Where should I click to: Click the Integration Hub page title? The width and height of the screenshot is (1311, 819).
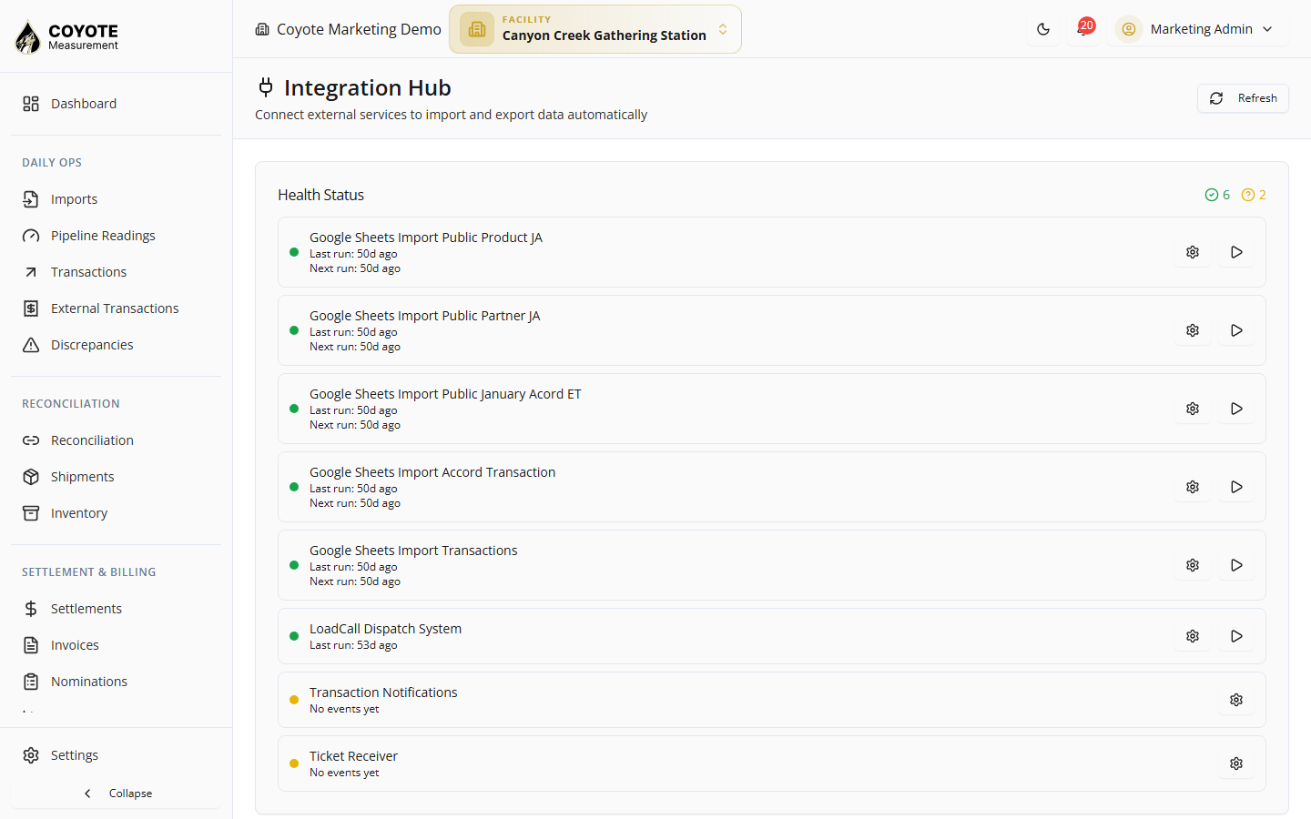(367, 87)
